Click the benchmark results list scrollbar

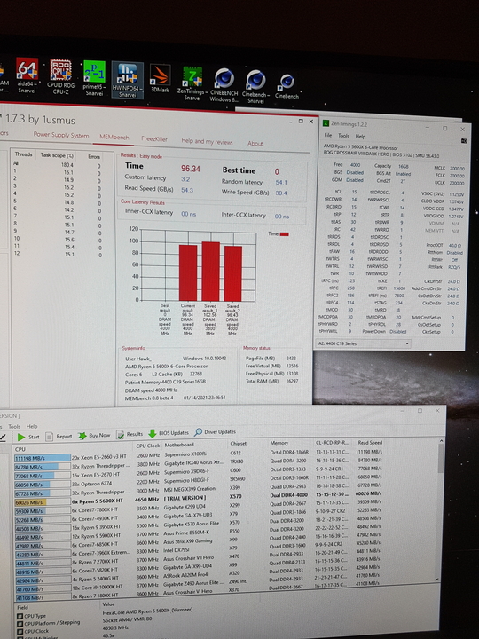click(440, 509)
